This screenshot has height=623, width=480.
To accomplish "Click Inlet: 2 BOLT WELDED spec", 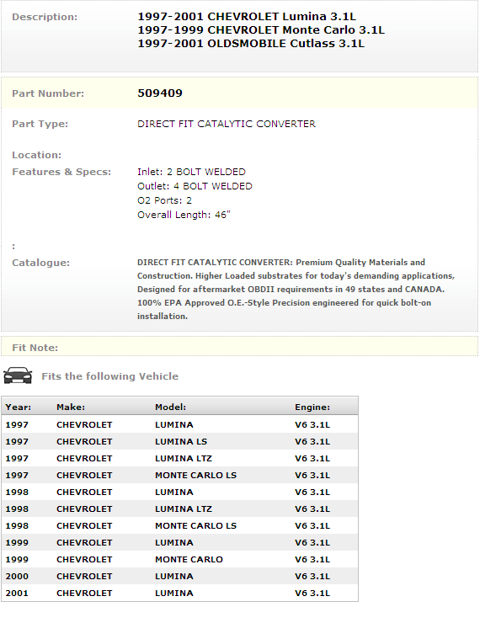I will tap(191, 172).
